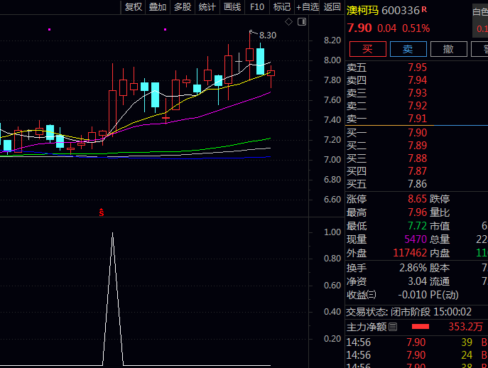
Task: Click the left magenta dot marker above candles
Action: tap(49, 29)
